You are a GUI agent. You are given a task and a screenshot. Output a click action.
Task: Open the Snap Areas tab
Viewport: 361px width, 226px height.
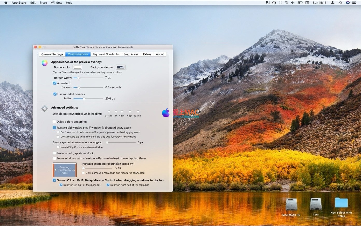click(131, 54)
